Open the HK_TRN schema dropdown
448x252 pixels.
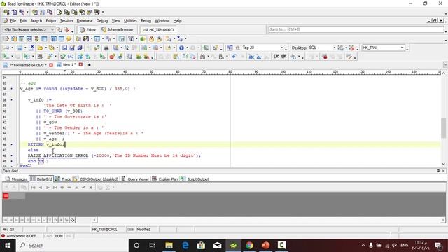[x=402, y=48]
